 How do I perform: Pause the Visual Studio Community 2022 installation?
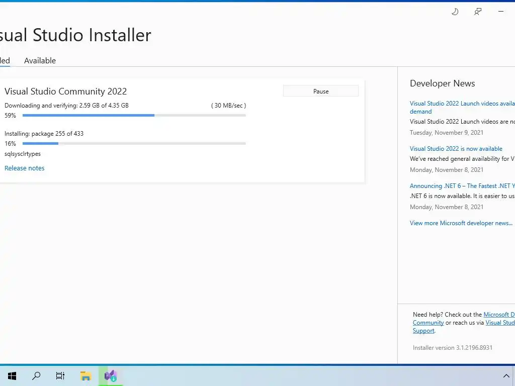coord(320,91)
